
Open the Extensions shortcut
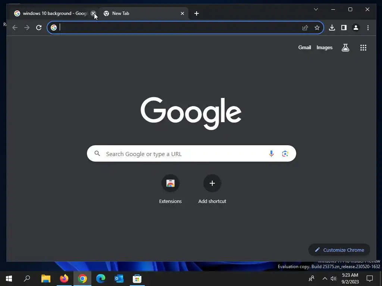(x=170, y=190)
